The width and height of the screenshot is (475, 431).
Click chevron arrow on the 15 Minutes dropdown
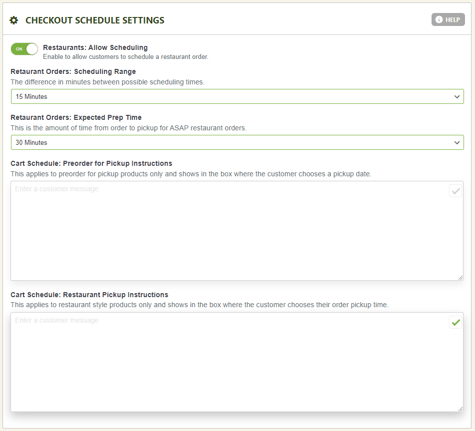pyautogui.click(x=457, y=96)
